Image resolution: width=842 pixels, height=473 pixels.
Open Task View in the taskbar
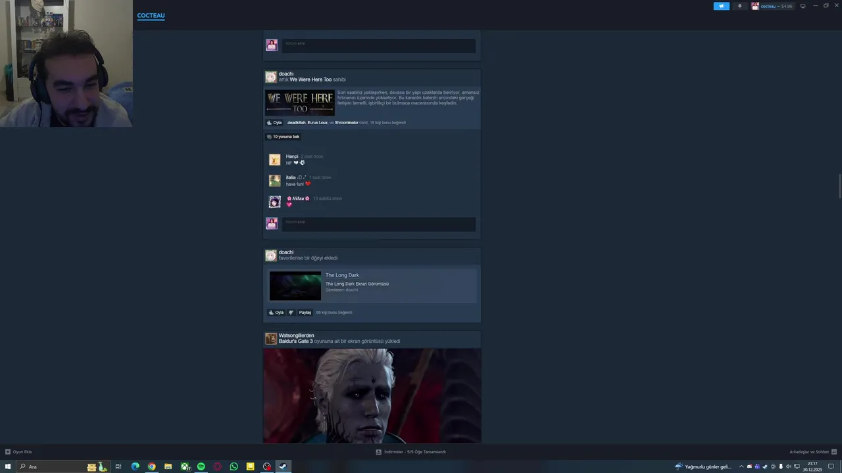pos(118,466)
